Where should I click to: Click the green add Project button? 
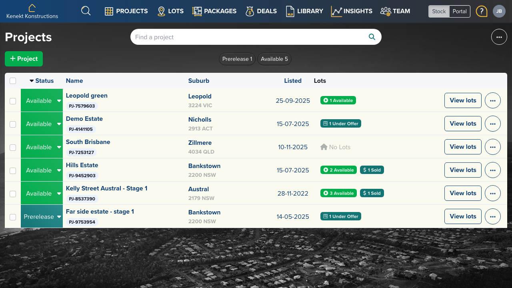(24, 59)
